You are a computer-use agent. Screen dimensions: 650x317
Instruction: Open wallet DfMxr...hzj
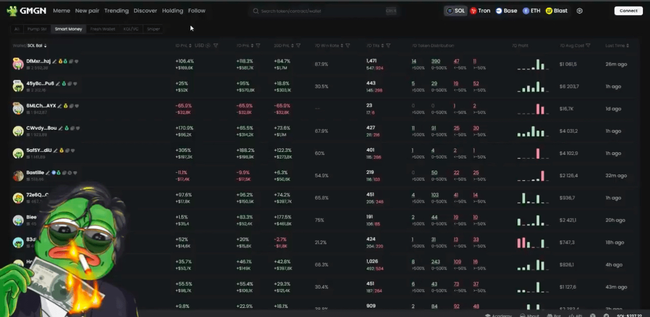coord(38,61)
